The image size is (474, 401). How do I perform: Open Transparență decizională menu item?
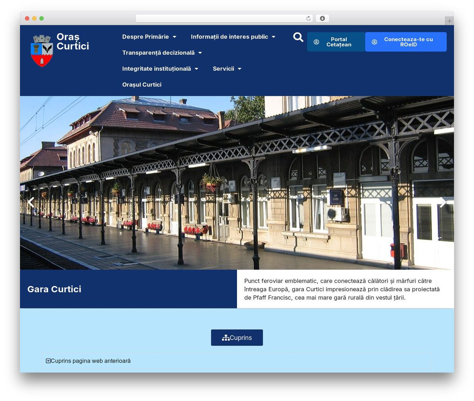[158, 53]
